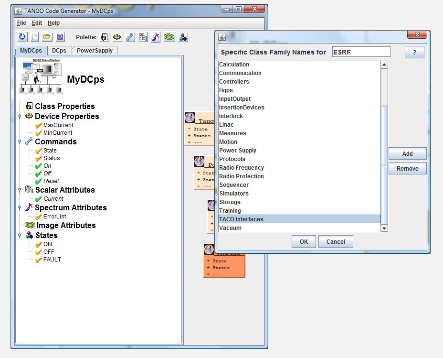Click the save disk icon
443x358 pixels.
pyautogui.click(x=60, y=37)
